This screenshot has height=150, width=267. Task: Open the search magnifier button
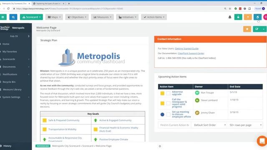(13, 17)
